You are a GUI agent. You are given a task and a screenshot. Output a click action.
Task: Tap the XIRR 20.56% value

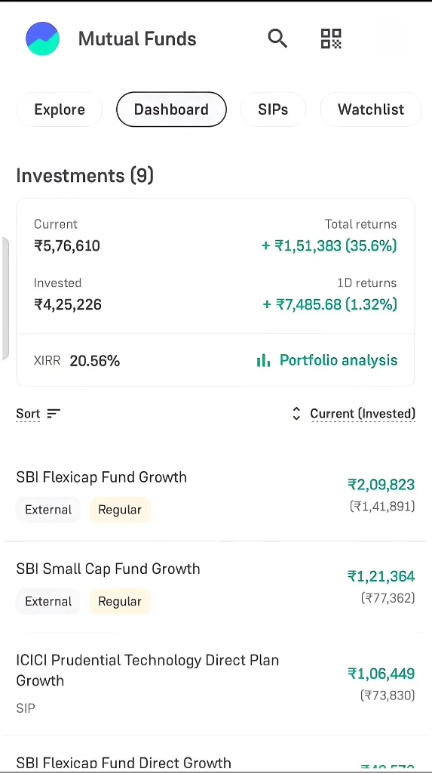point(94,361)
